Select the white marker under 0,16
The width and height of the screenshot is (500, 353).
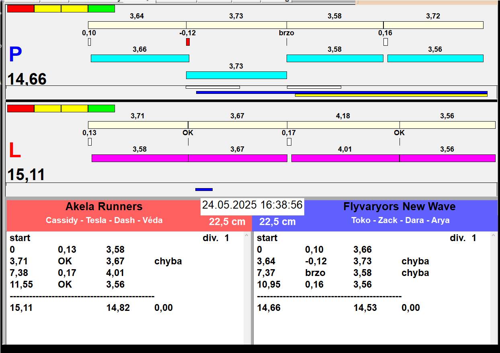(385, 42)
